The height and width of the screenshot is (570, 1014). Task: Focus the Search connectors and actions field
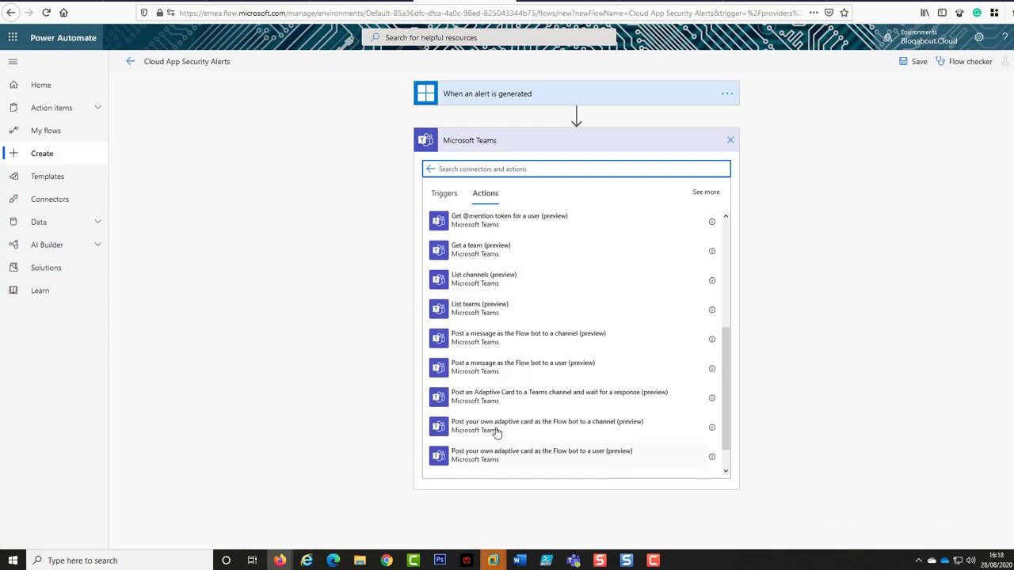click(576, 169)
